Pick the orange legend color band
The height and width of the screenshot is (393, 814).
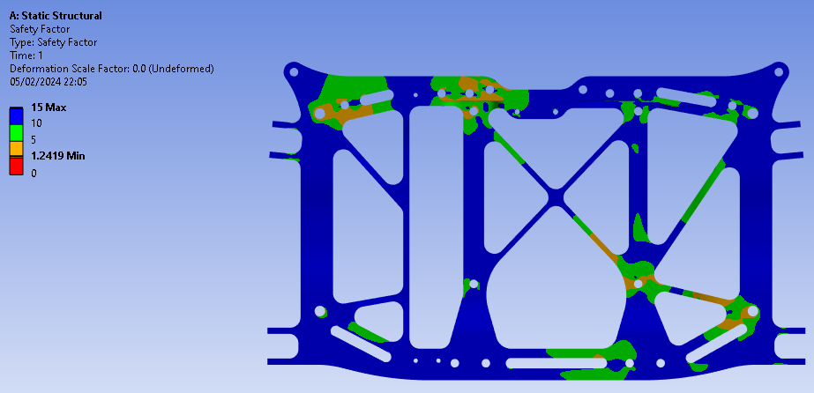click(16, 148)
